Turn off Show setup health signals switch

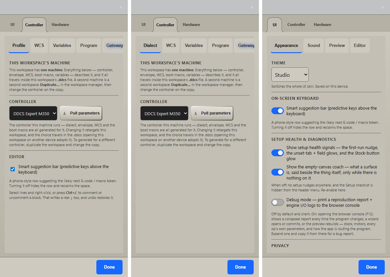coord(278,153)
